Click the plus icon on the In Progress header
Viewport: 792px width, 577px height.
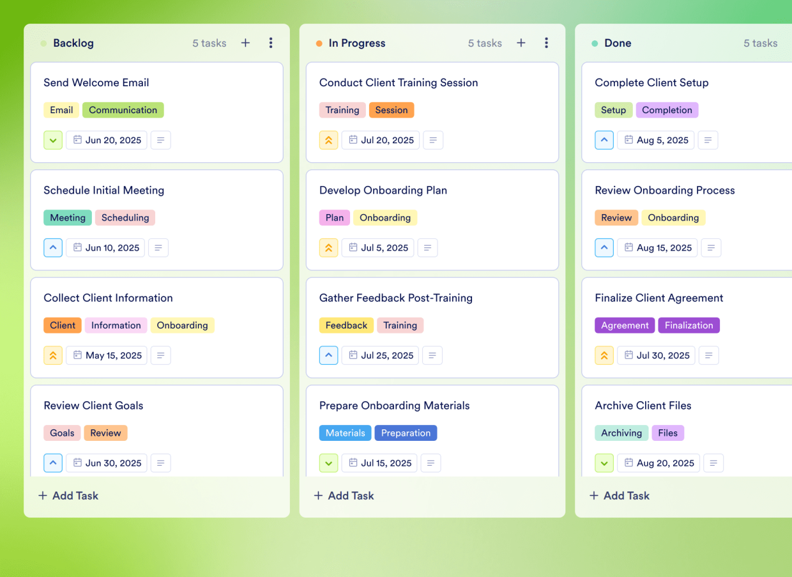click(521, 43)
